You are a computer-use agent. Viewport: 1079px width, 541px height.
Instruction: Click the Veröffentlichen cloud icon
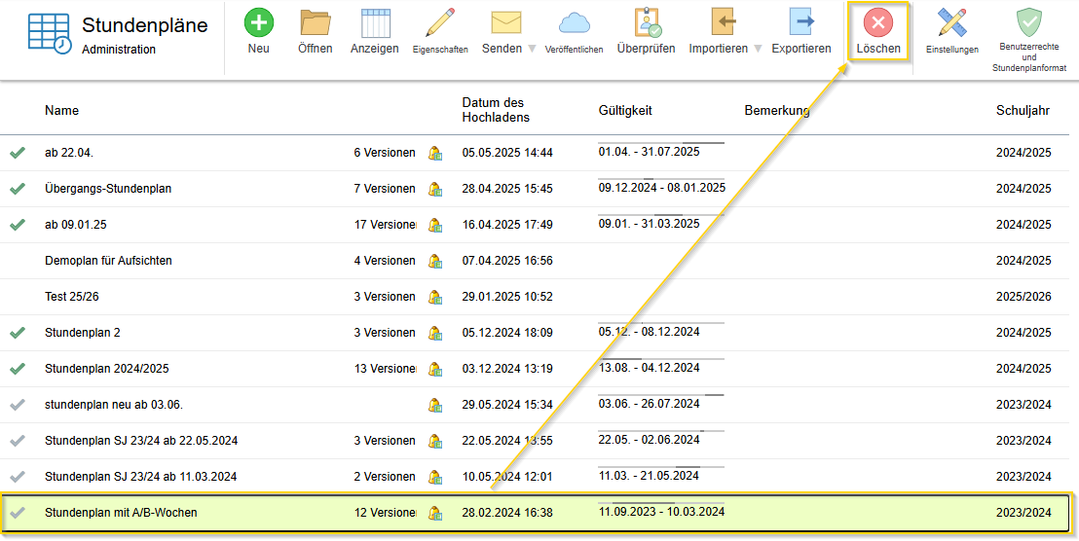pos(574,23)
